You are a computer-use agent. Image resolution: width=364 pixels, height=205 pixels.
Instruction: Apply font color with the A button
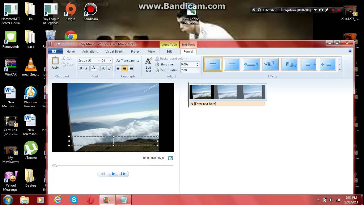point(93,68)
